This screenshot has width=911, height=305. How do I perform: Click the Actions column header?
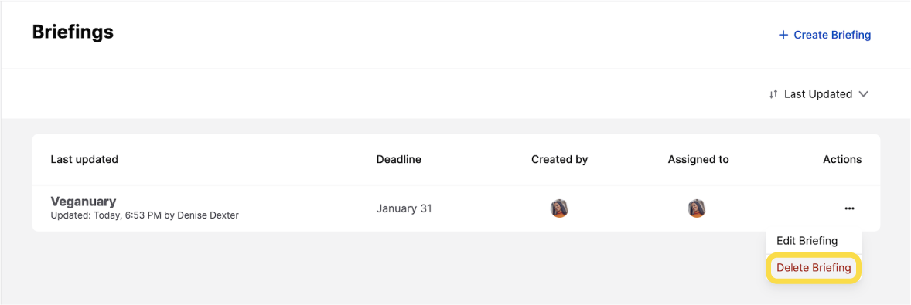842,160
